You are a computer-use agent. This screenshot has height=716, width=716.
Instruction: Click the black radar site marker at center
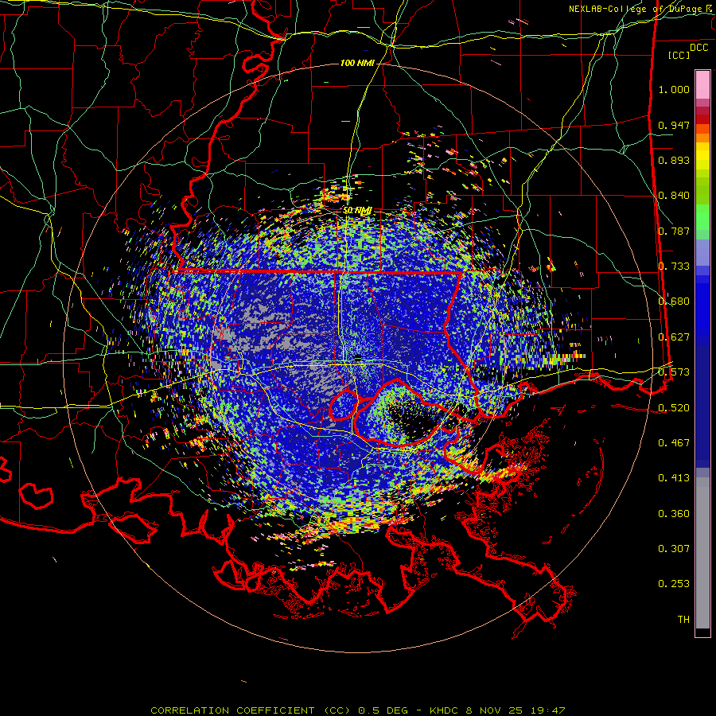pyautogui.click(x=359, y=359)
